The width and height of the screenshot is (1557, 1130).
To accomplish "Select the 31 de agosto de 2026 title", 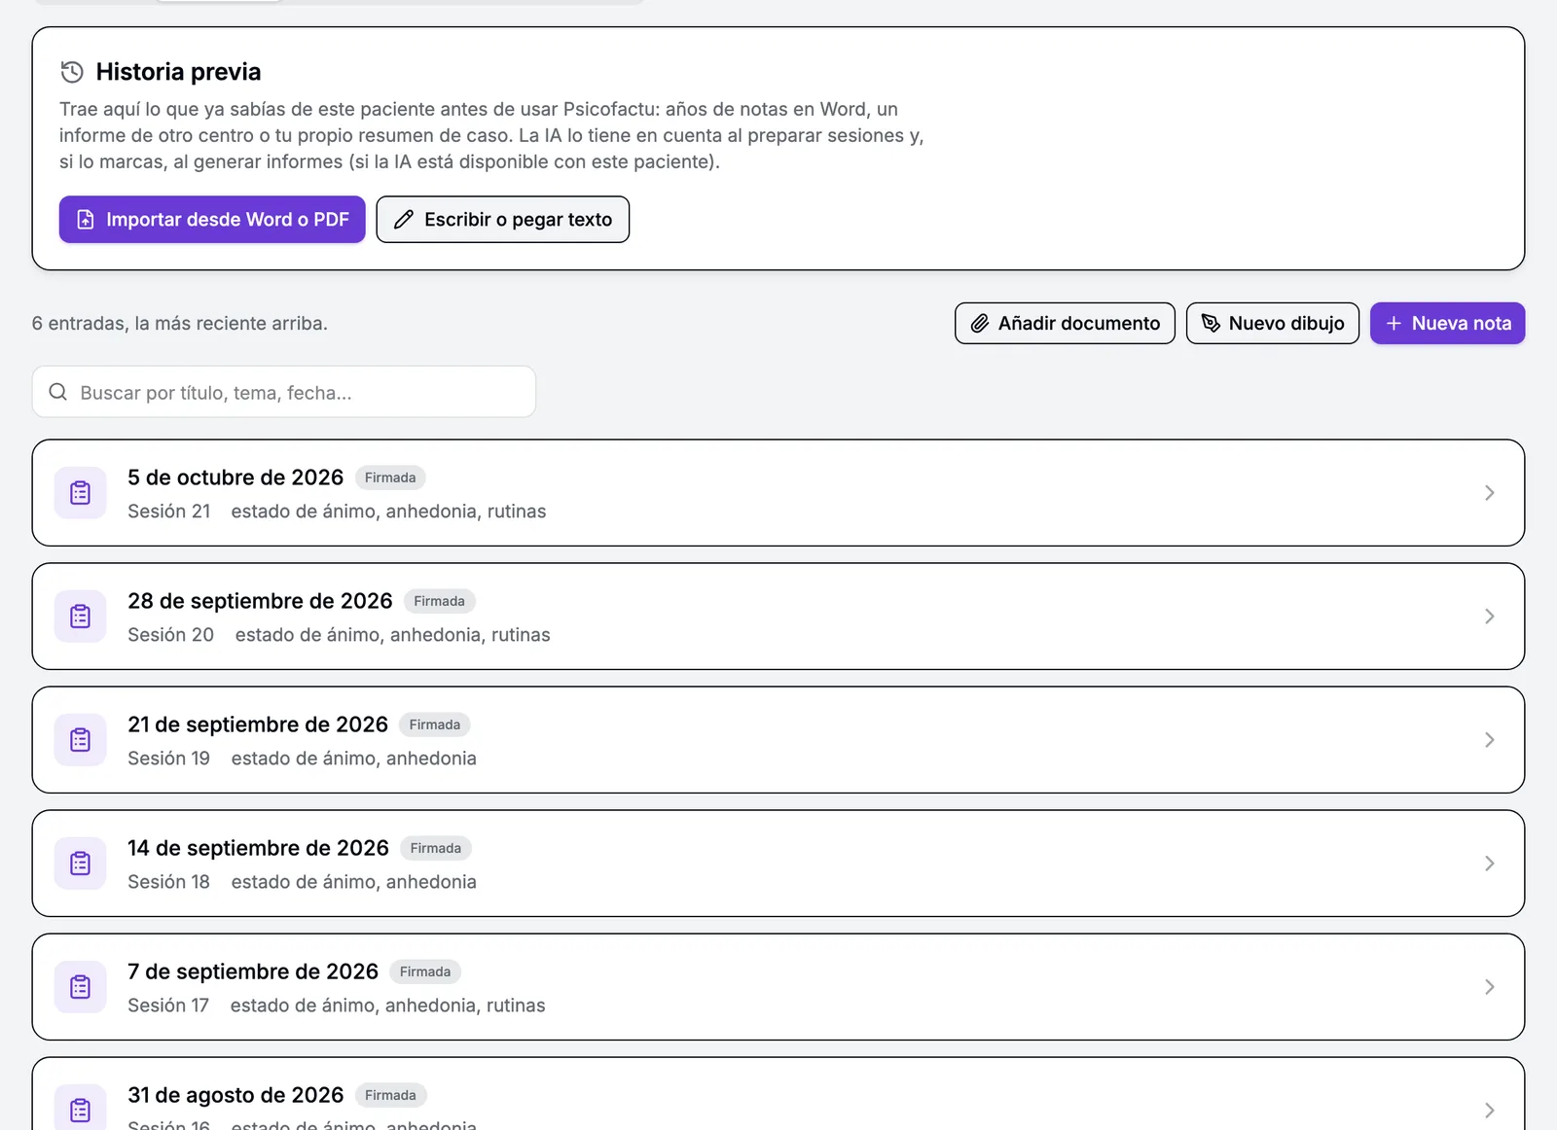I will click(x=235, y=1095).
